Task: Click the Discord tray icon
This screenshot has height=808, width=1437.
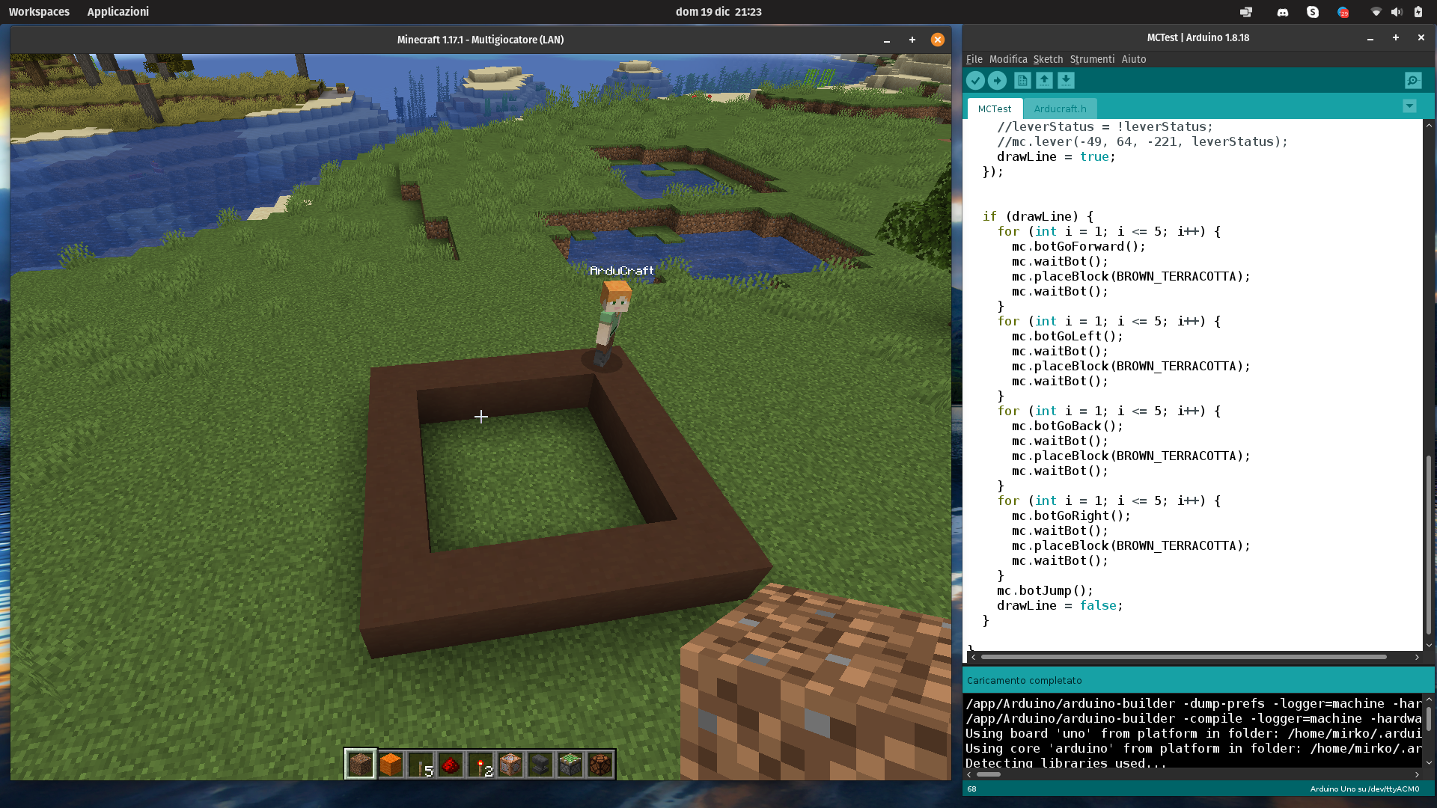Action: [x=1283, y=12]
